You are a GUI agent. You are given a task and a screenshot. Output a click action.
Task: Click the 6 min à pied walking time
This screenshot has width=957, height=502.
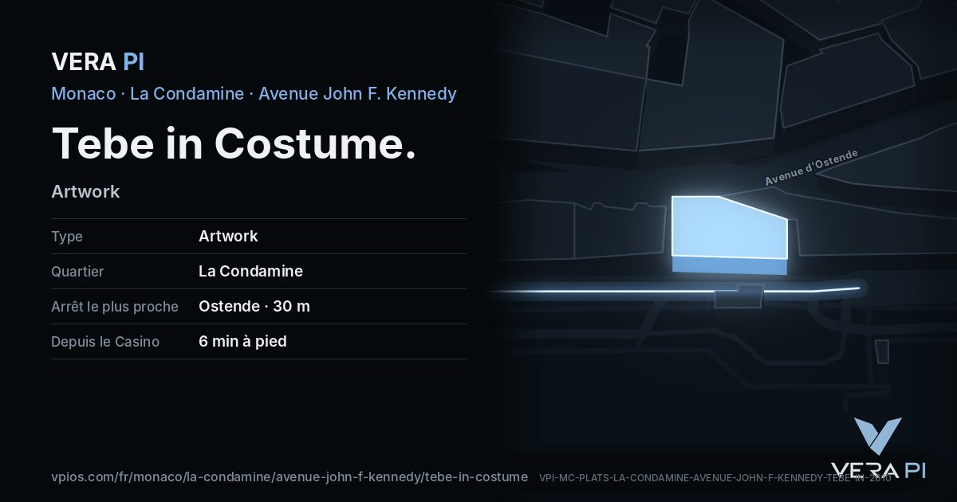coord(242,341)
